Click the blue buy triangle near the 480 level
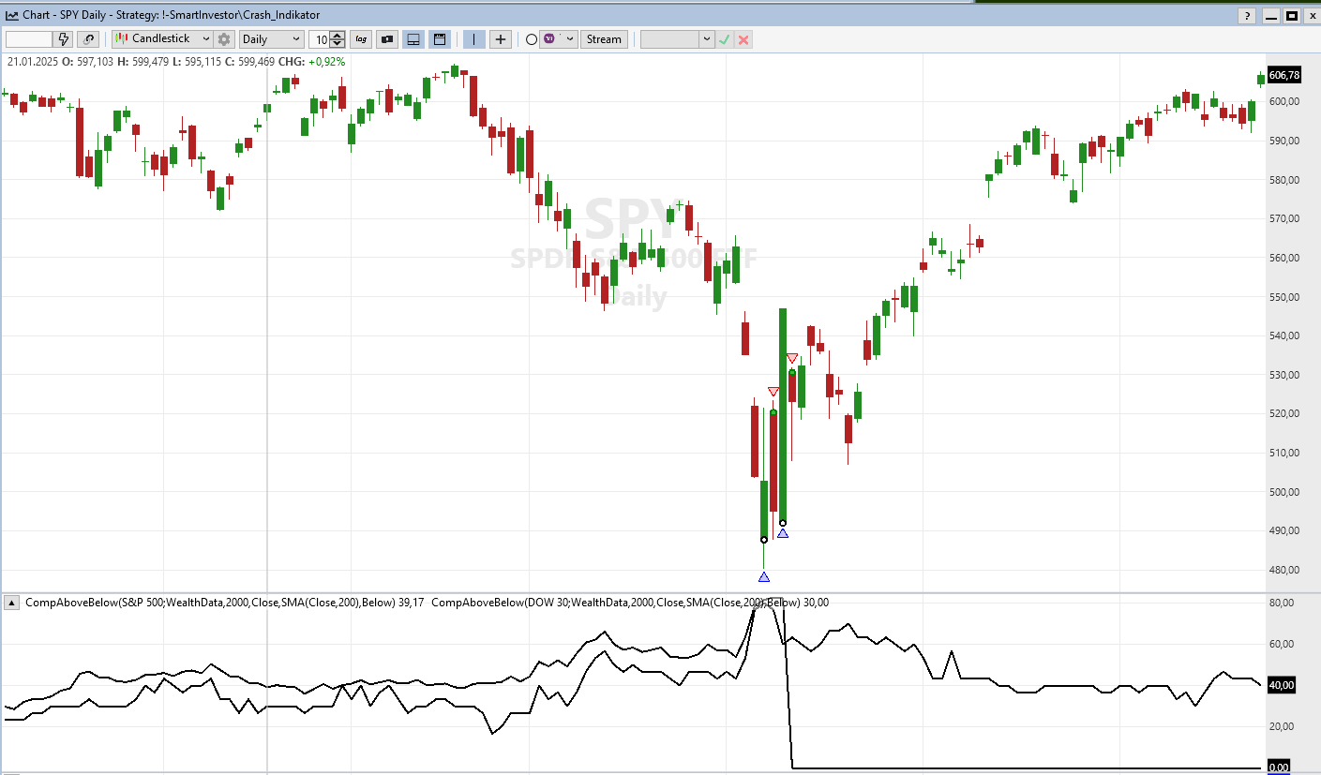 764,577
